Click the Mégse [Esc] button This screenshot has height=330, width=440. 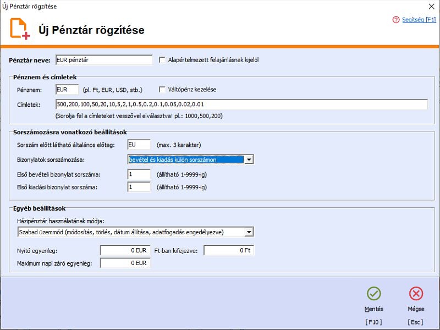click(416, 300)
